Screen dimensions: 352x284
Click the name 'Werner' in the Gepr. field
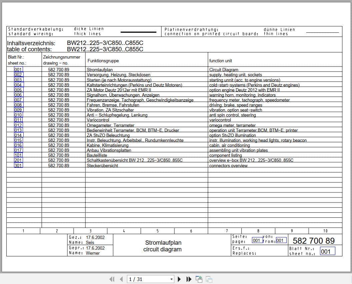click(x=93, y=253)
